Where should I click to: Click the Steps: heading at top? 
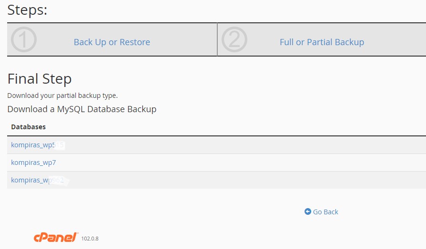(x=28, y=10)
